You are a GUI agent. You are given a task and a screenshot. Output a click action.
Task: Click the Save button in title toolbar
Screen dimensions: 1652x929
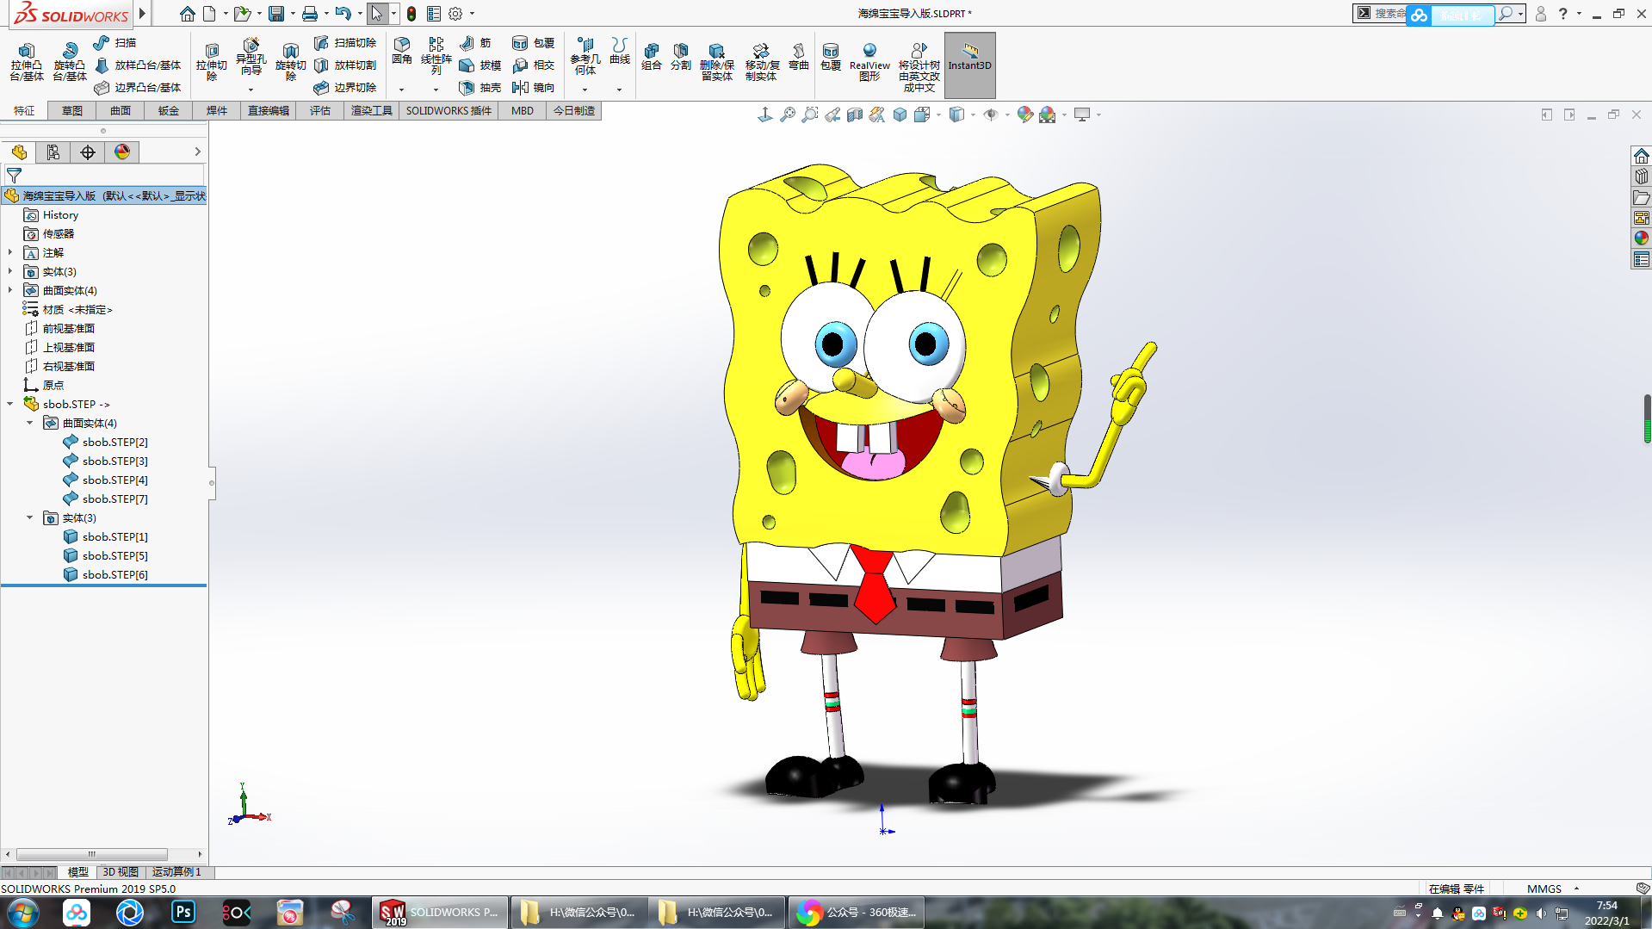point(276,14)
